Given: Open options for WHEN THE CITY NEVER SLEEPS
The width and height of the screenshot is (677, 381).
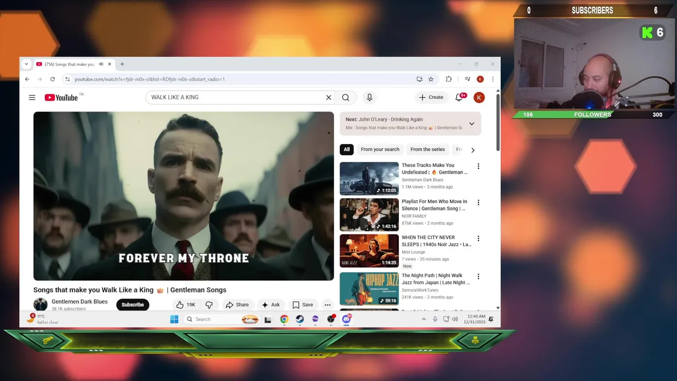Looking at the screenshot, I should click(478, 238).
